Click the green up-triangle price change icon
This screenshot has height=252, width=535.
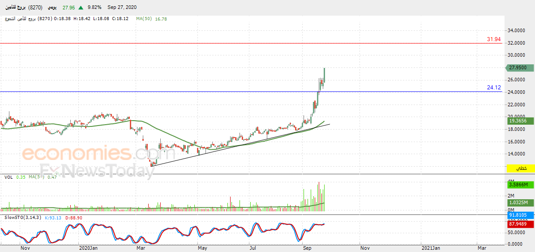[x=81, y=8]
